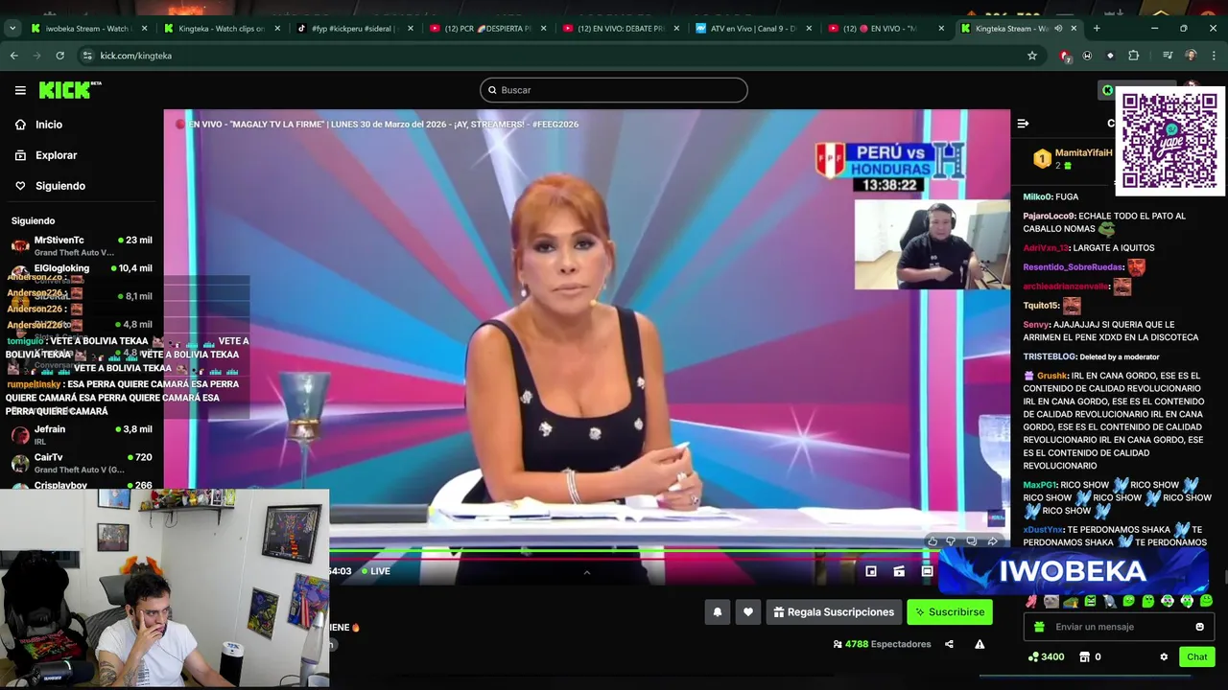Viewport: 1228px width, 690px height.
Task: Open CairTv followed channel
Action: coord(82,463)
